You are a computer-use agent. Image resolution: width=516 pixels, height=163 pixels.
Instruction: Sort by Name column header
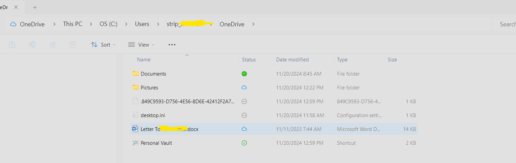(x=144, y=60)
